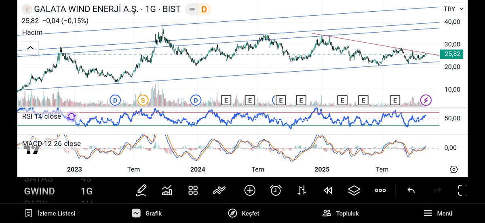Tap the orange D badge near title
Screen dimensions: 485x223
point(204,9)
